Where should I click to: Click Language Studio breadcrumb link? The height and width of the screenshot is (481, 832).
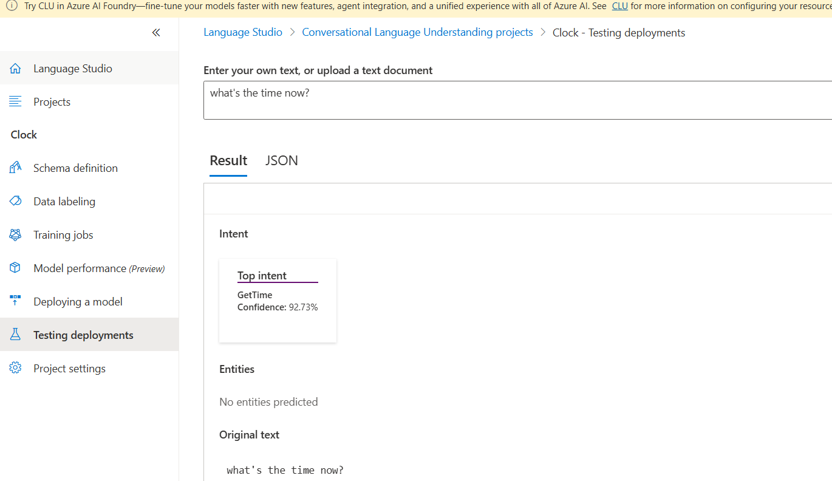pos(243,32)
